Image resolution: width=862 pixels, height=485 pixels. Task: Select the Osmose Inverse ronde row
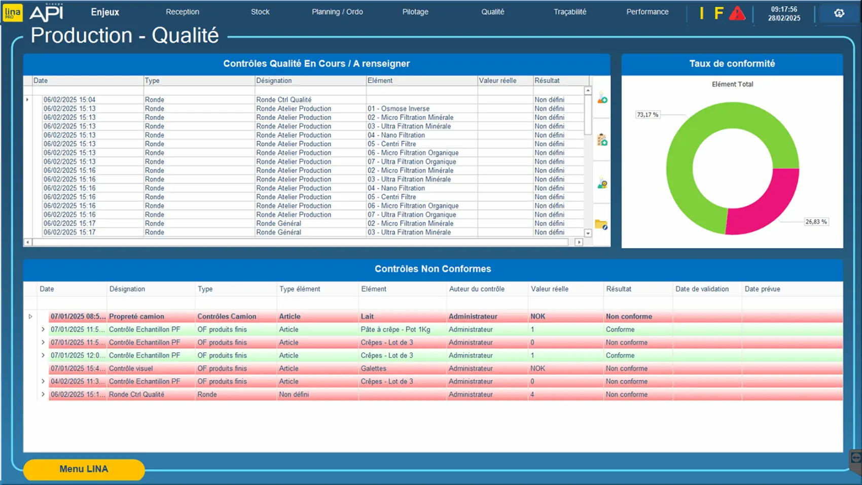[304, 109]
